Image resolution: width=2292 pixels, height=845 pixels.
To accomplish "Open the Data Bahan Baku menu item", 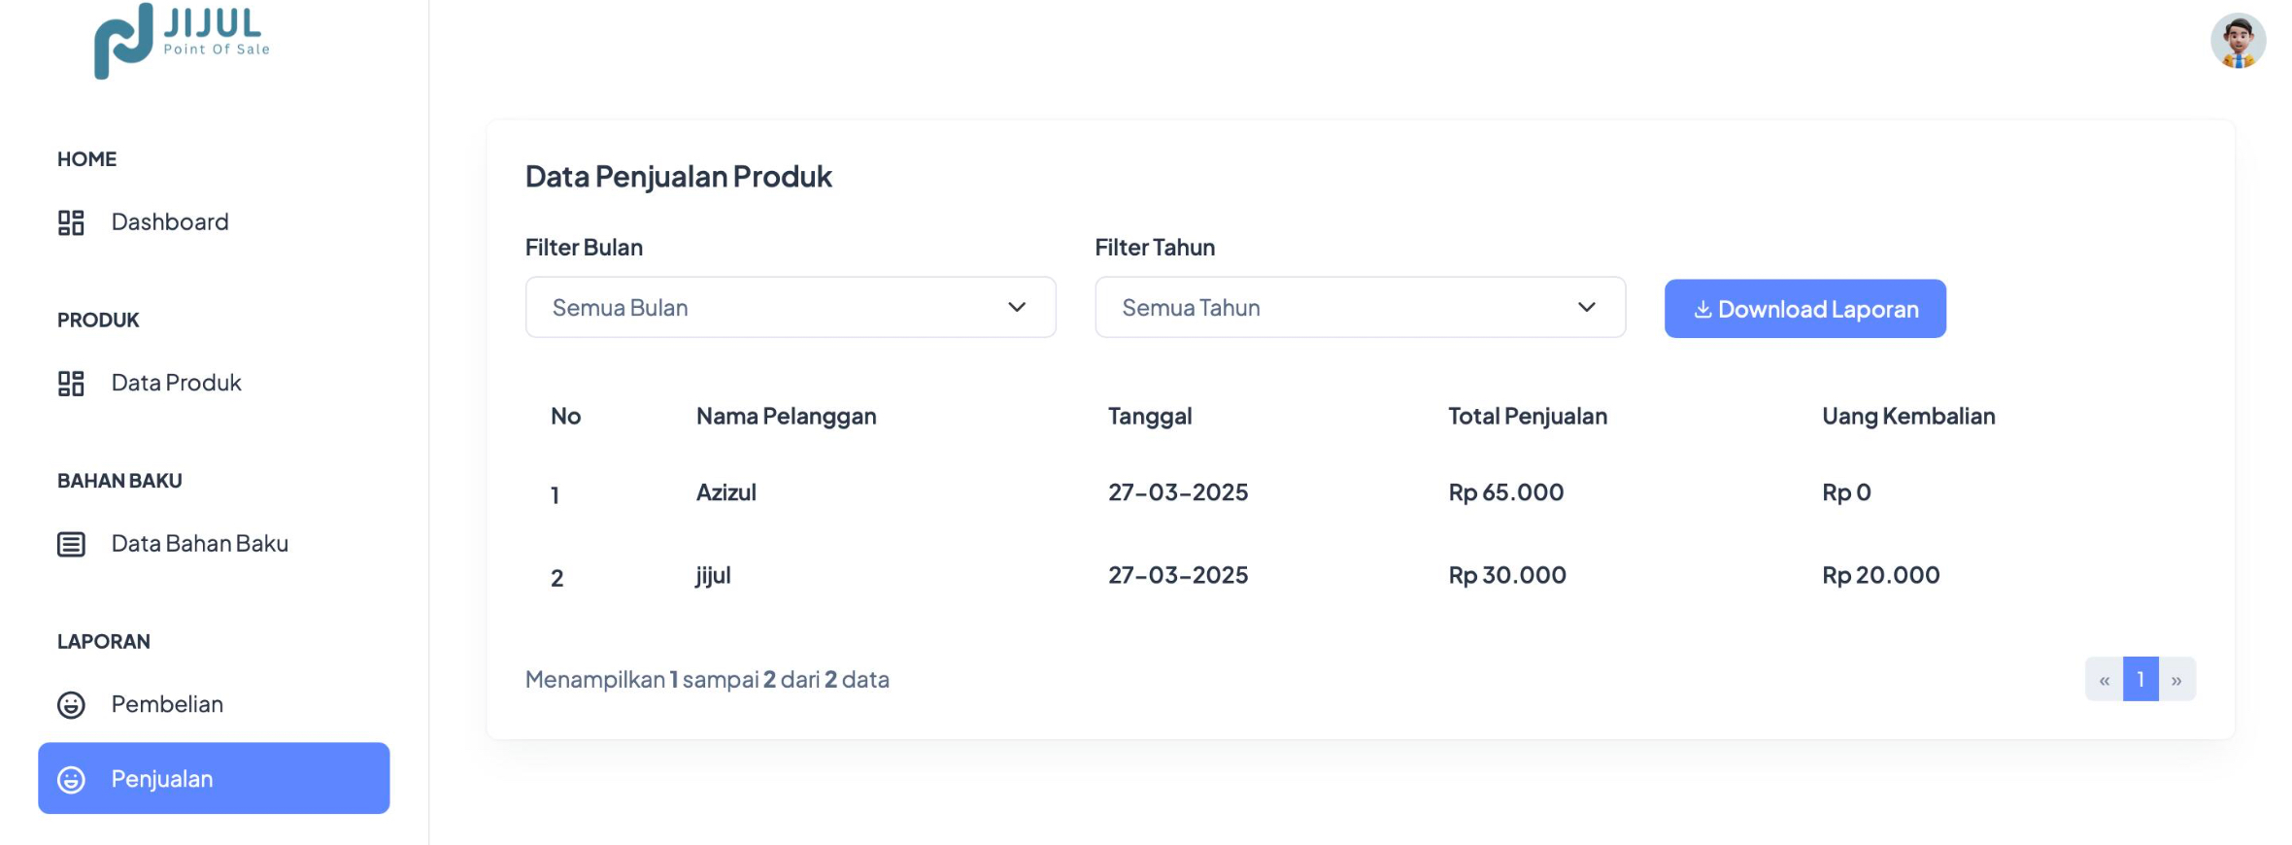I will point(199,544).
